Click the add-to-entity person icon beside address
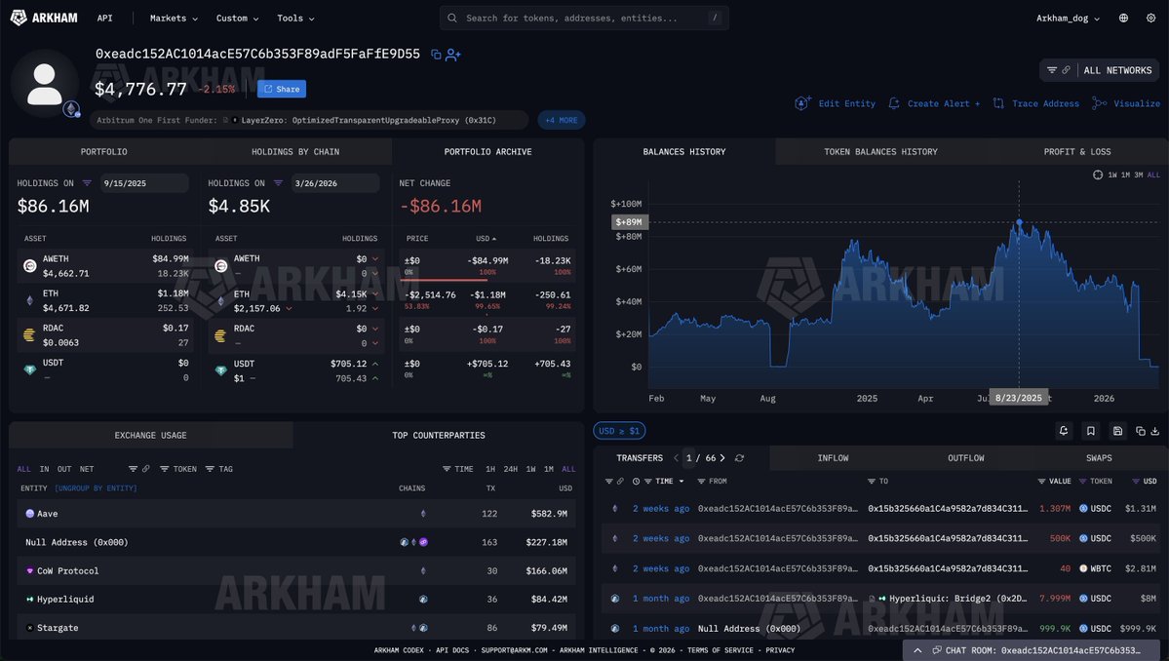Screen dimensions: 1169x661 (x=453, y=55)
